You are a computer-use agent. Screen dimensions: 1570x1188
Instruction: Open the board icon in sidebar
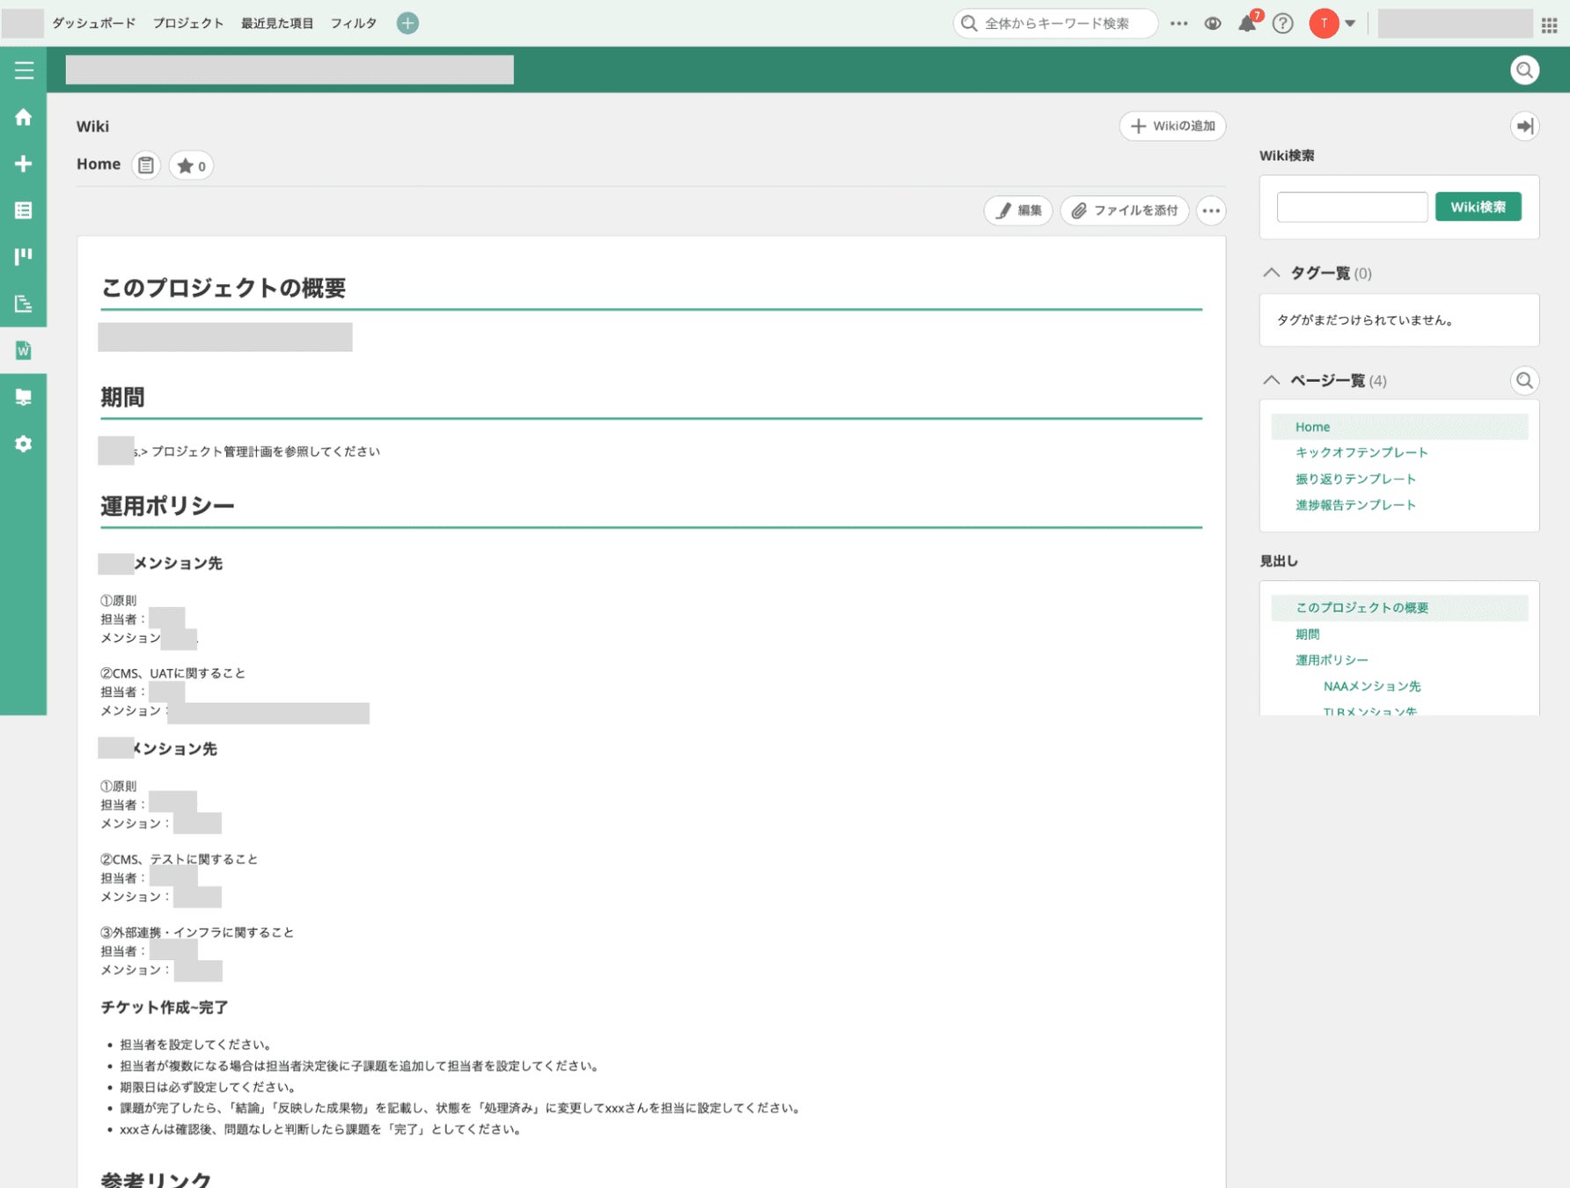point(24,256)
